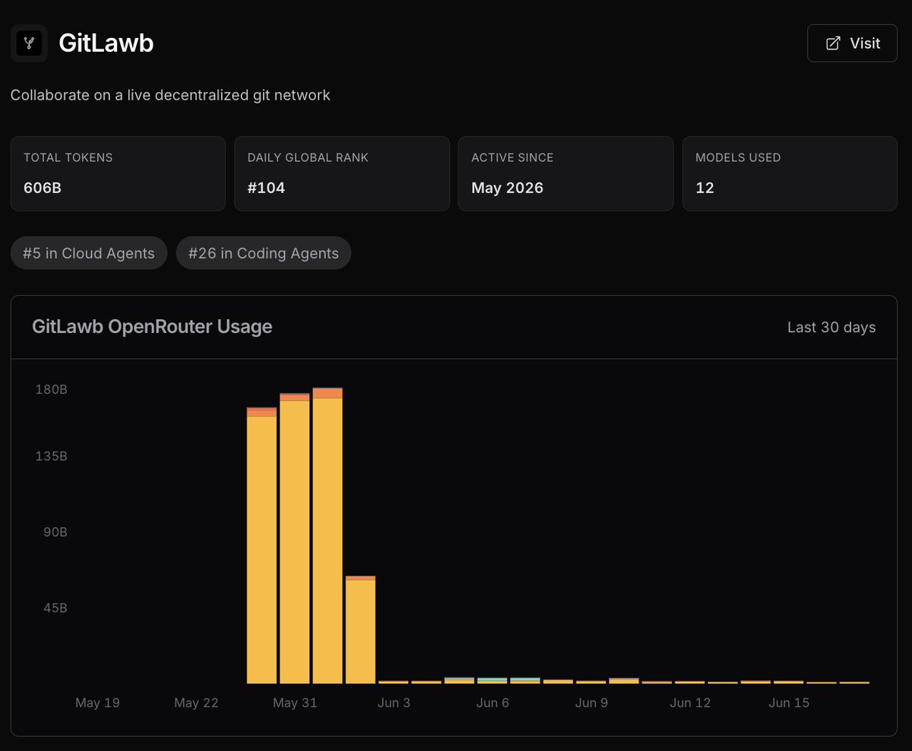Viewport: 912px width, 751px height.
Task: Click the Jun 3 x-axis label
Action: coord(394,703)
